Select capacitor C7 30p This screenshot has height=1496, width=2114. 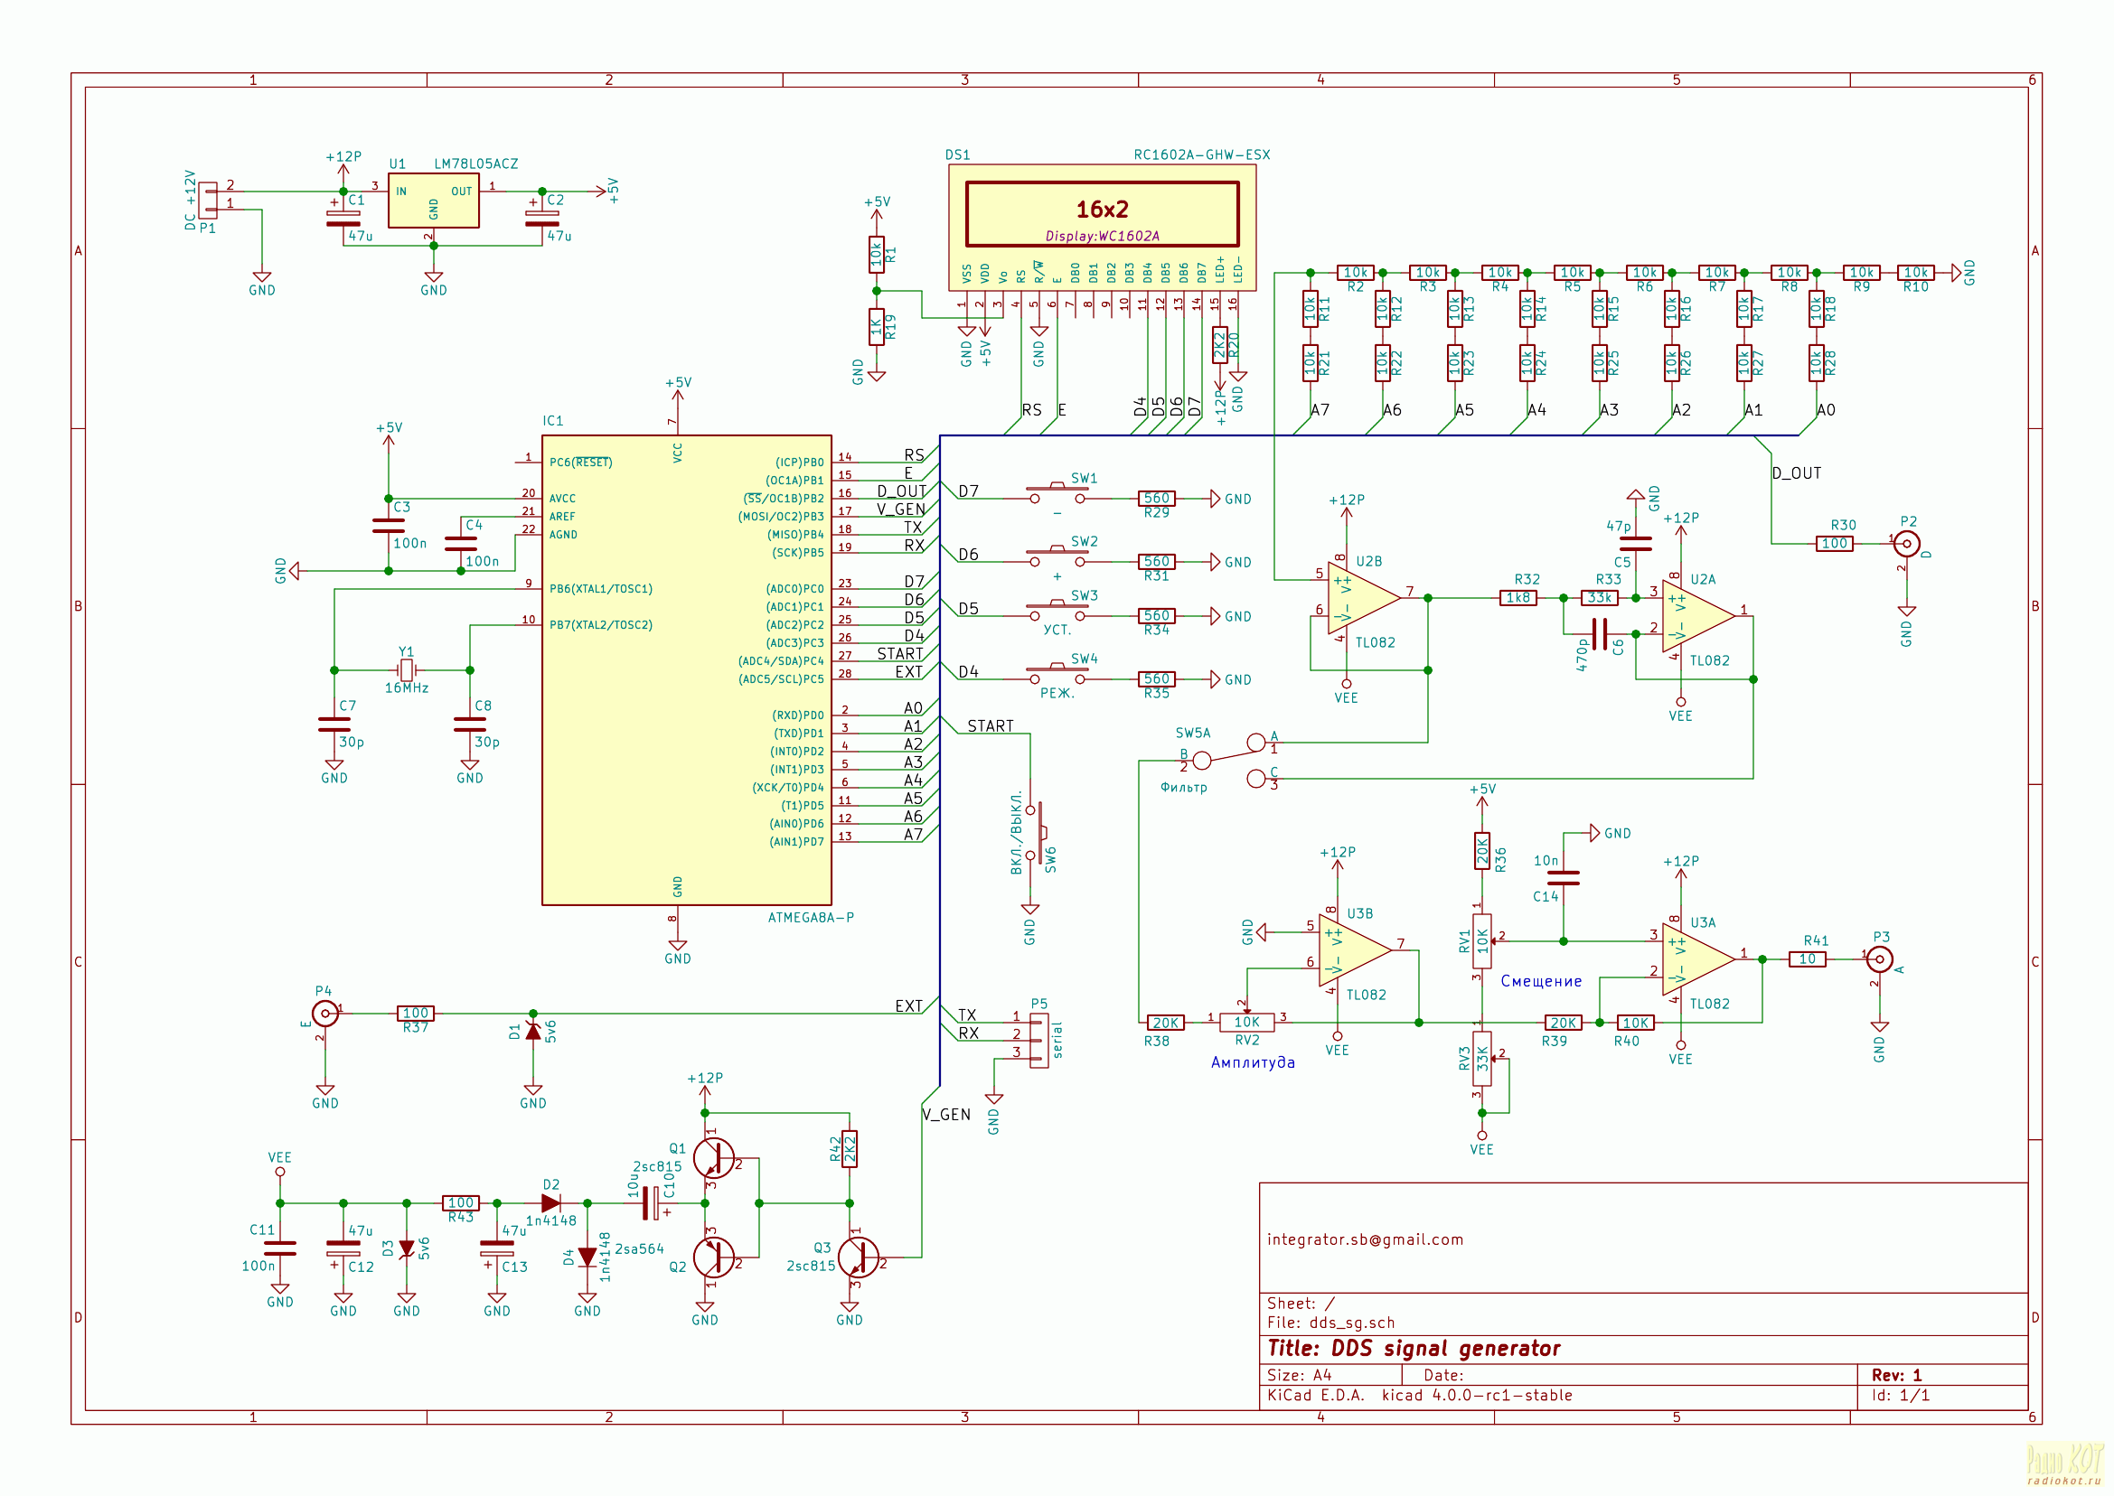click(334, 724)
